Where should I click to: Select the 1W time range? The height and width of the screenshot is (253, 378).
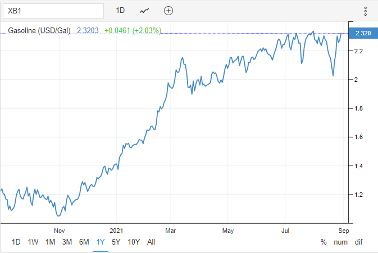(x=33, y=242)
